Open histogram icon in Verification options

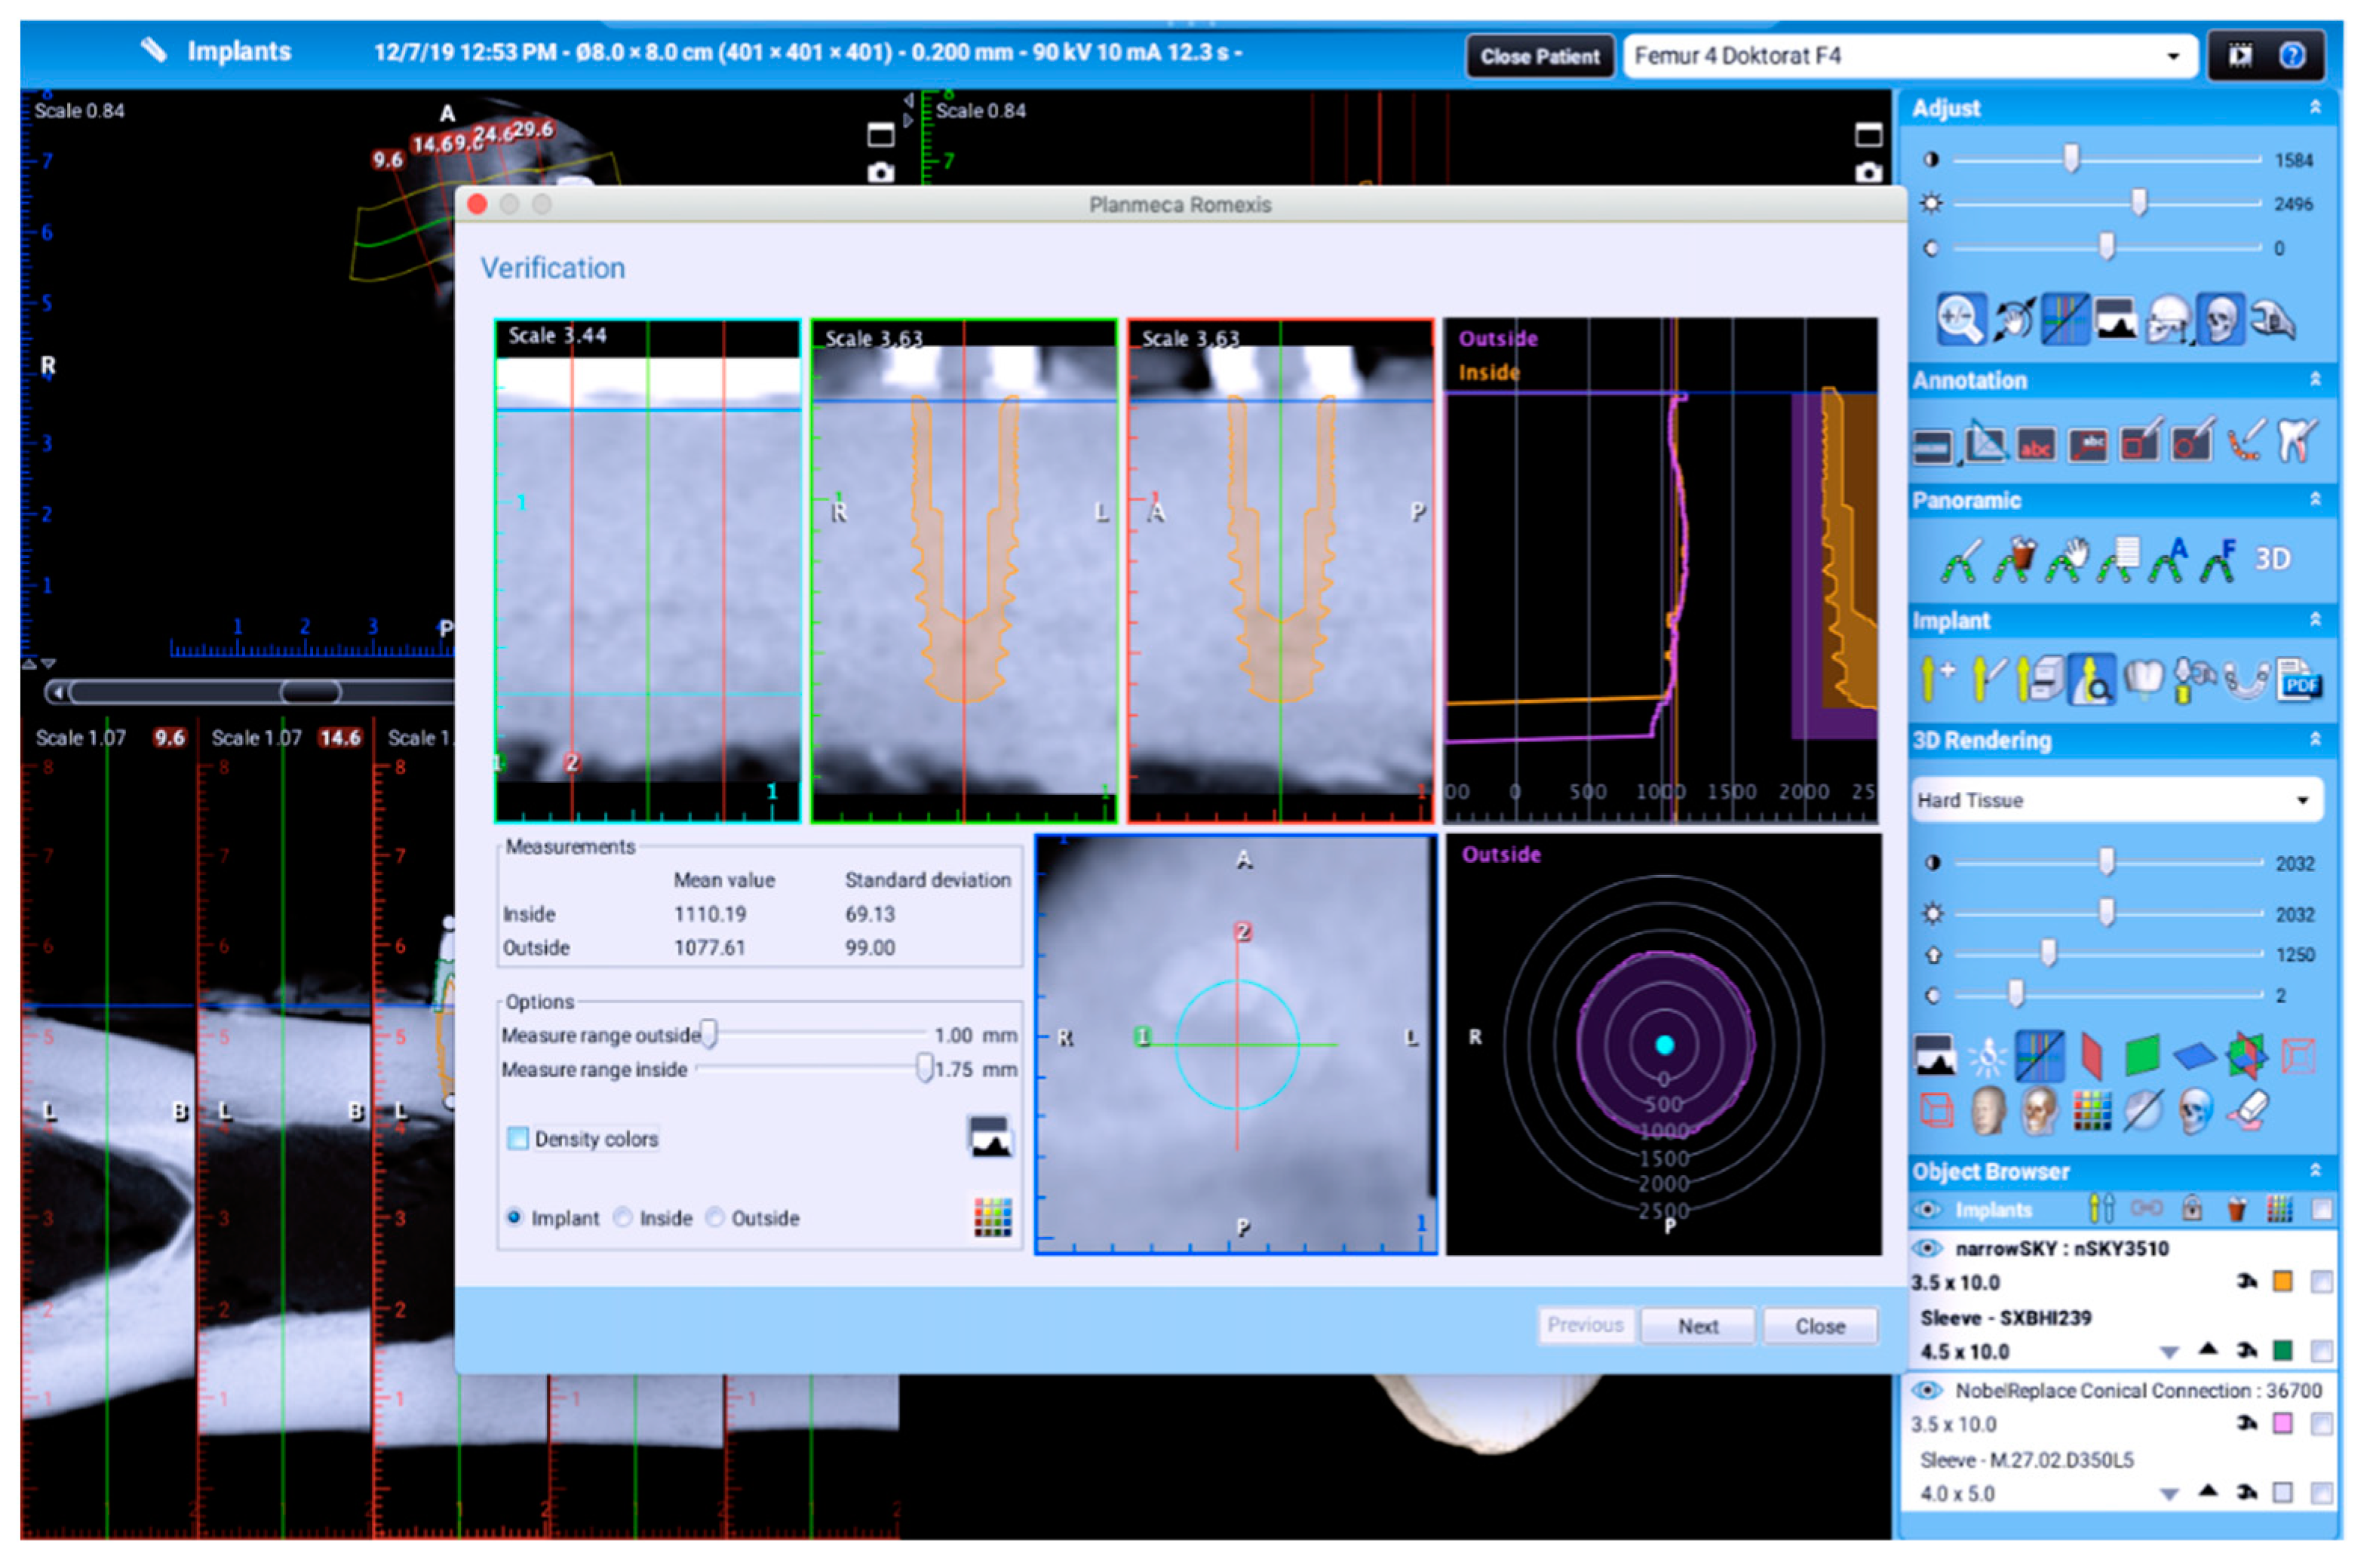tap(990, 1138)
